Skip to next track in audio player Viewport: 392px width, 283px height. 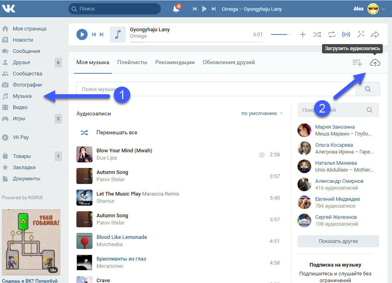coord(101,34)
